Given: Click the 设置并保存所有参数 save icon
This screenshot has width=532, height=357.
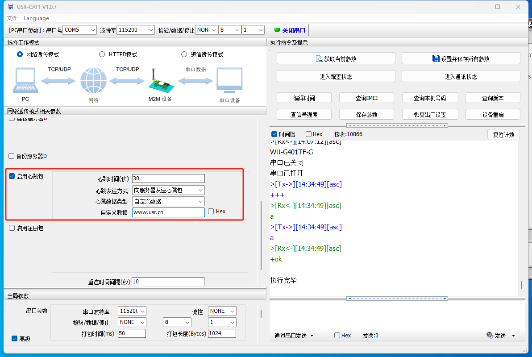Looking at the screenshot, I should [436, 58].
